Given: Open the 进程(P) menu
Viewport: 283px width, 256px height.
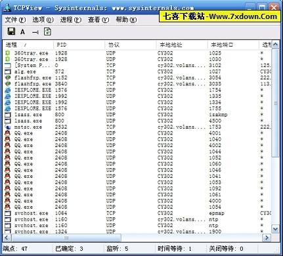Looking at the screenshot, I should 70,20.
